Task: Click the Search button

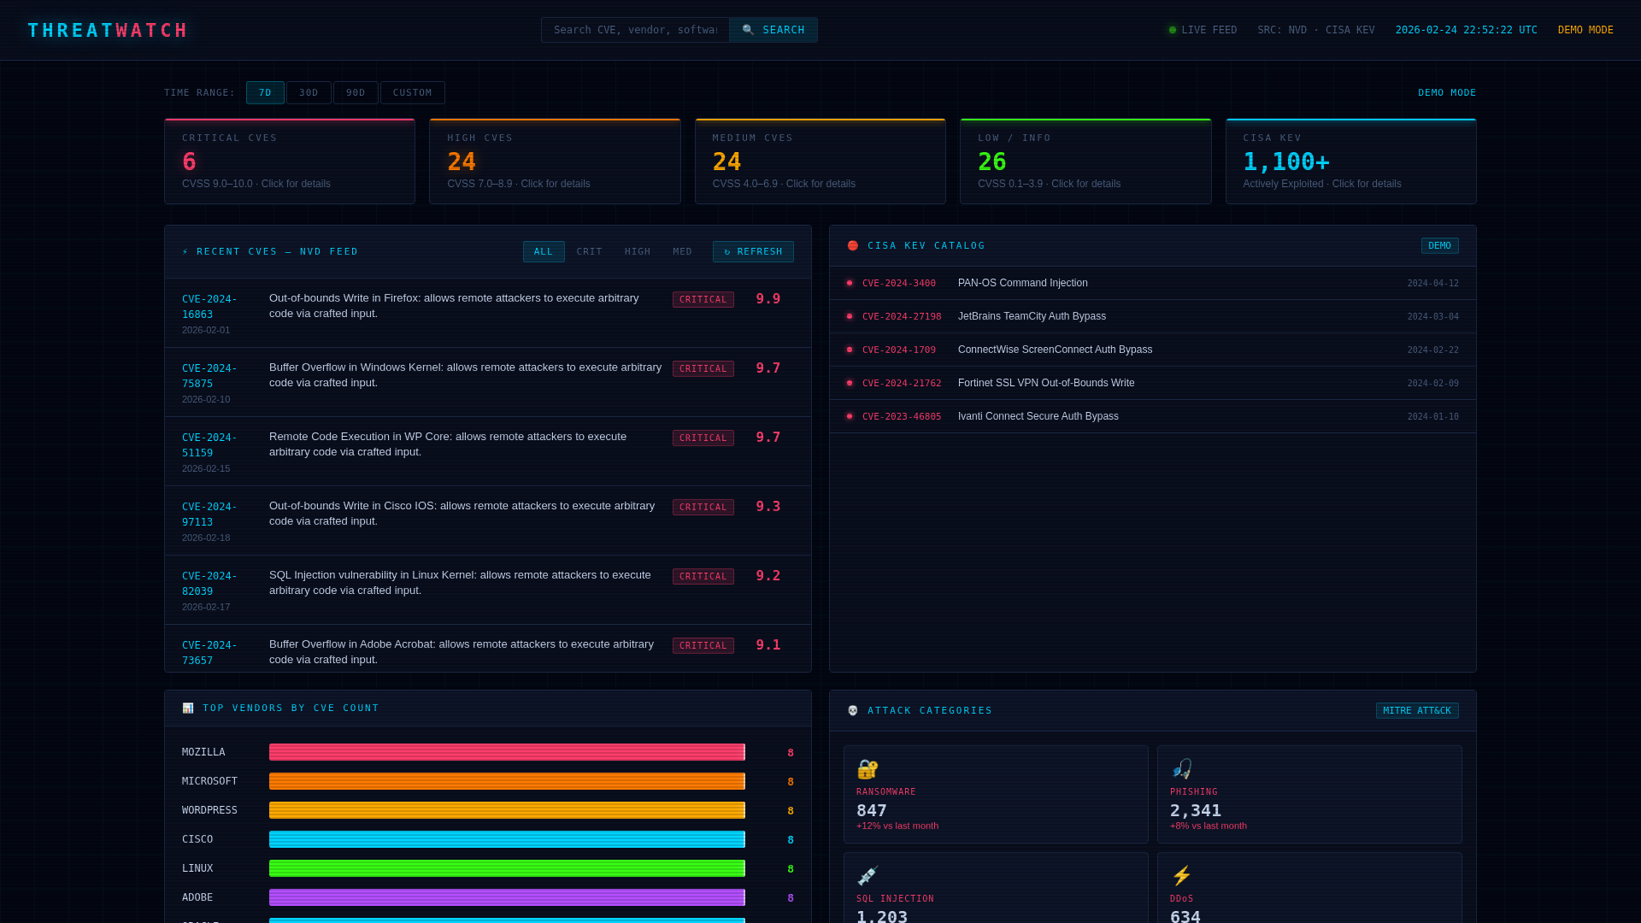Action: 773,30
